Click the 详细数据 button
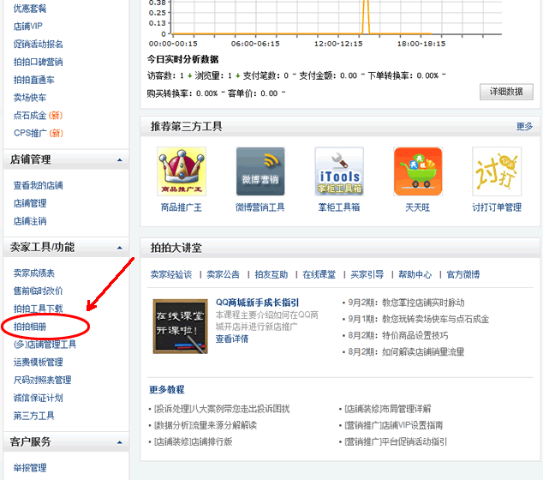The image size is (543, 480). click(x=506, y=92)
